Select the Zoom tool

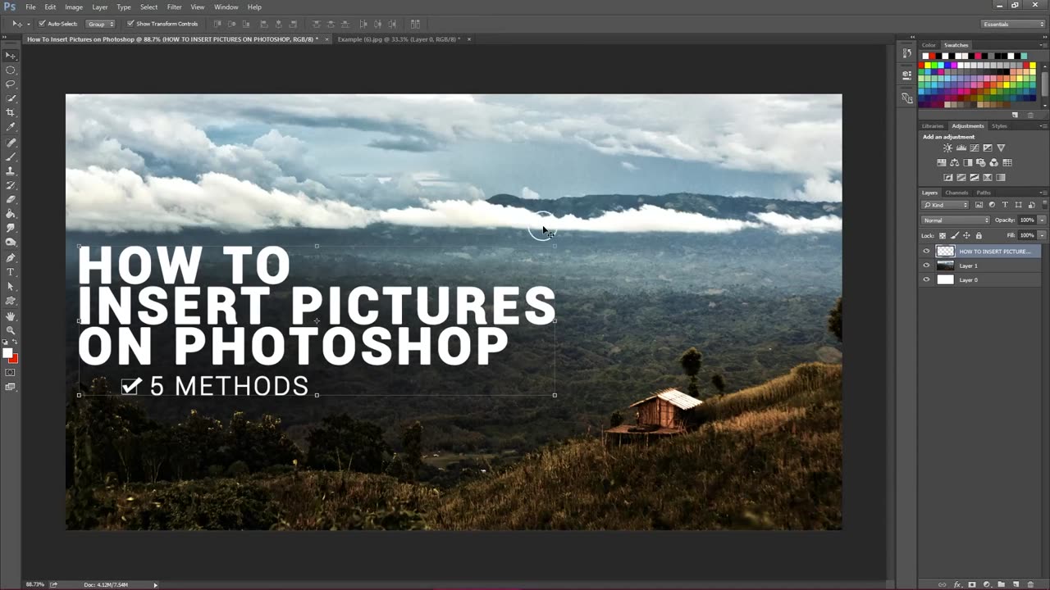pos(11,330)
